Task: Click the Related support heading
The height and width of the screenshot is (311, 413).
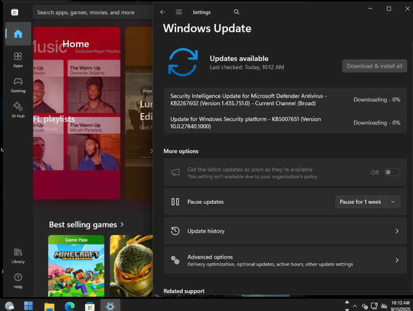Action: [x=184, y=291]
